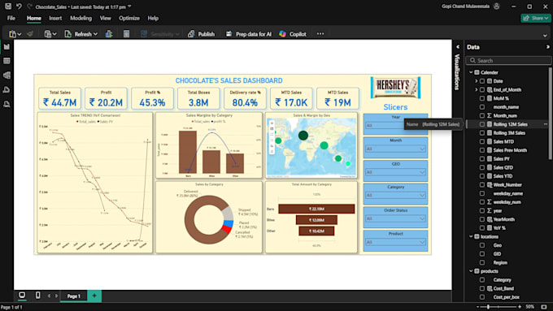Switch to the Optimize tab
Viewport: 553px width, 311px height.
point(129,18)
